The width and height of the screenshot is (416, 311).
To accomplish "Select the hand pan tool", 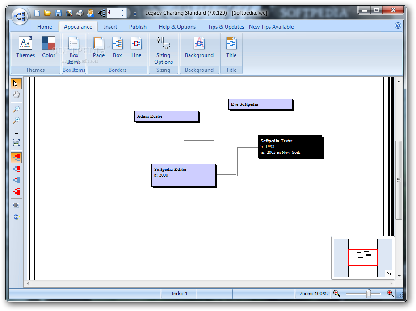I will point(16,95).
